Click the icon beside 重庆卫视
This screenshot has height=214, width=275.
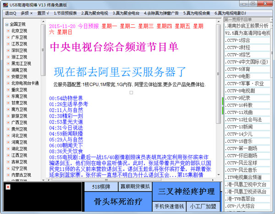point(8,90)
